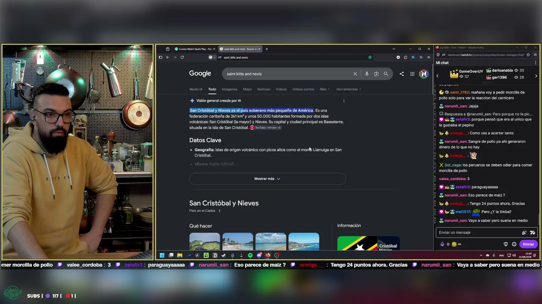Open santi_1782 username in chat
This screenshot has height=304, width=542.
coord(460,92)
